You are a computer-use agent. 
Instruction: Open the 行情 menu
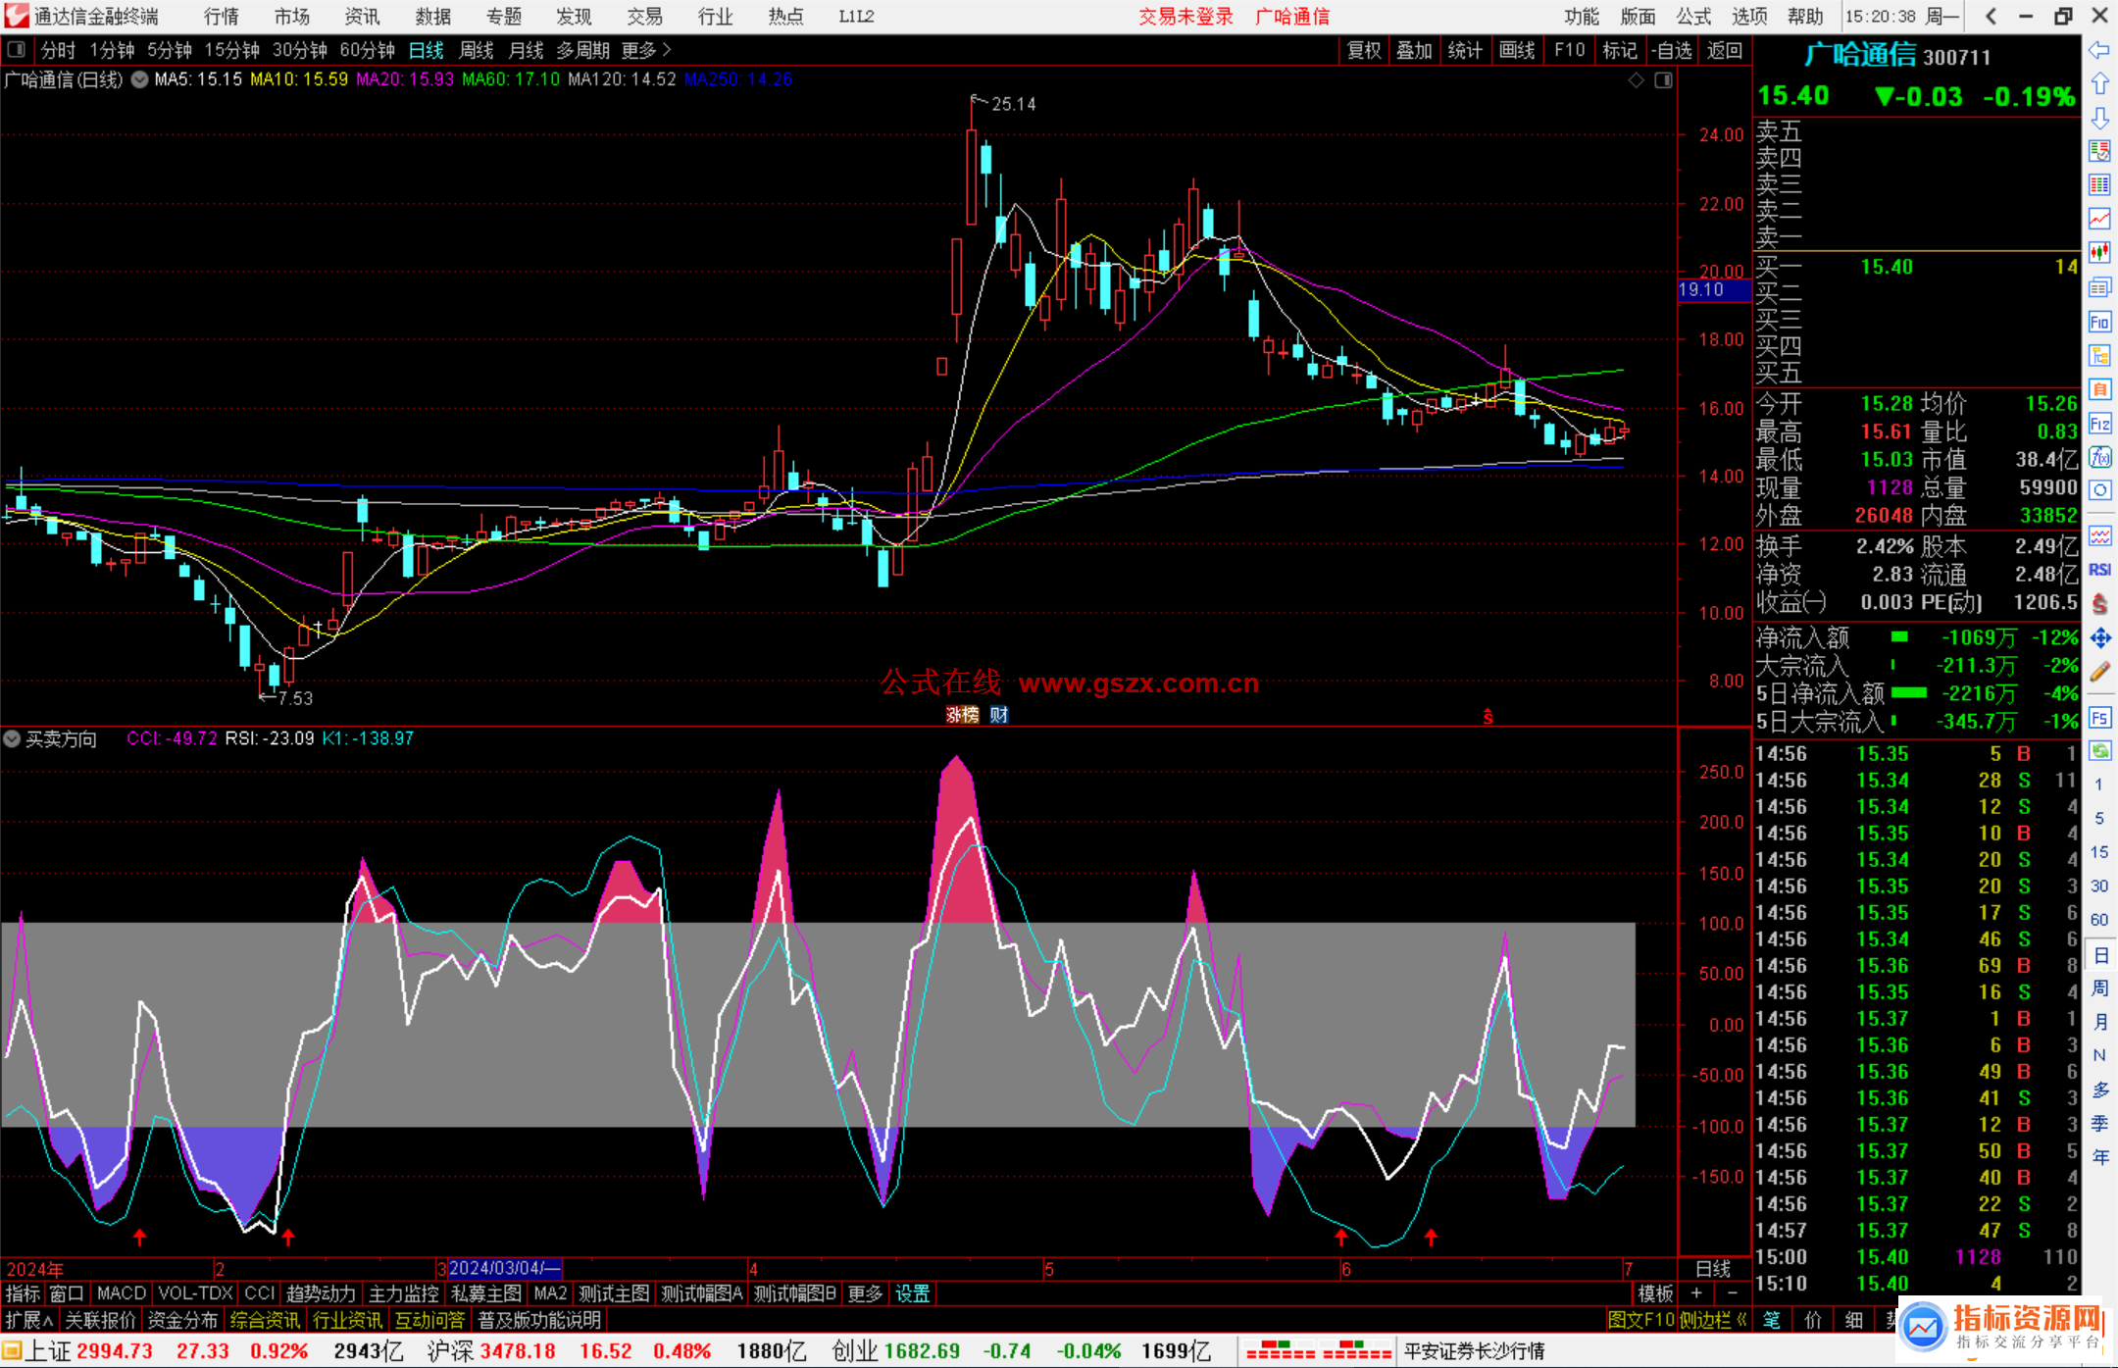222,16
